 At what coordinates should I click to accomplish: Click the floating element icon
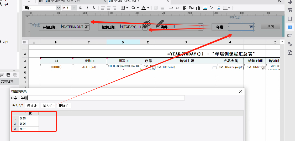coord(225,8)
